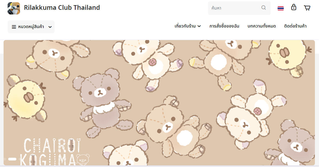The image size is (319, 167).
Task: Go to บทความทั้งหมด articles page
Action: pyautogui.click(x=262, y=26)
